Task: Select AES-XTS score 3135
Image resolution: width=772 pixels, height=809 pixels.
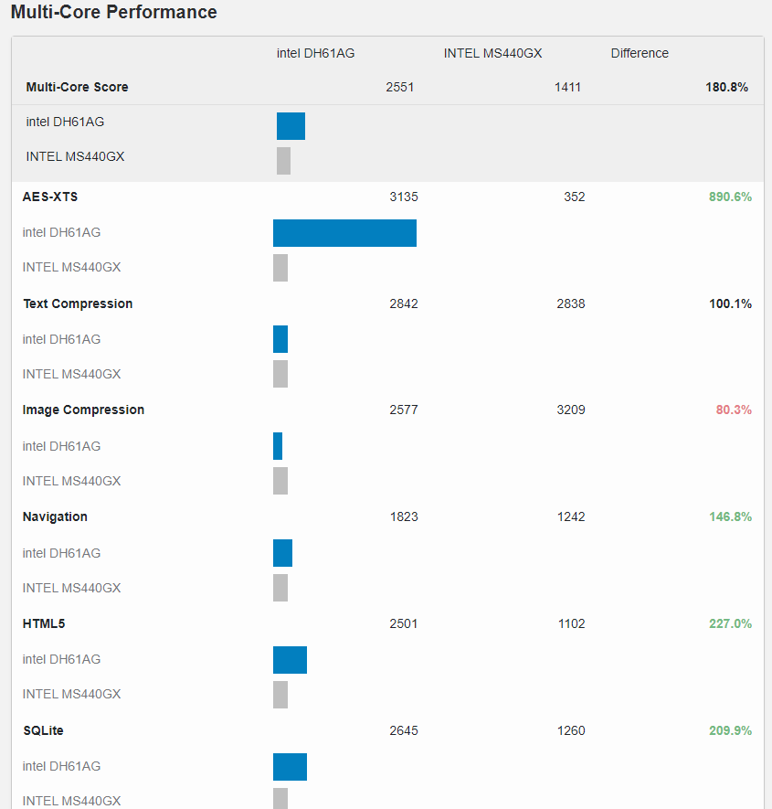Action: 404,197
